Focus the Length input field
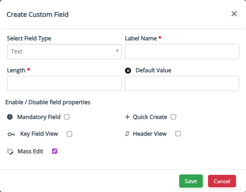This screenshot has height=192, width=246. pos(64,83)
